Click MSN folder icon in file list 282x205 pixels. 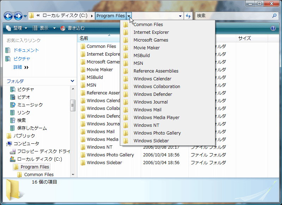[x=83, y=85]
